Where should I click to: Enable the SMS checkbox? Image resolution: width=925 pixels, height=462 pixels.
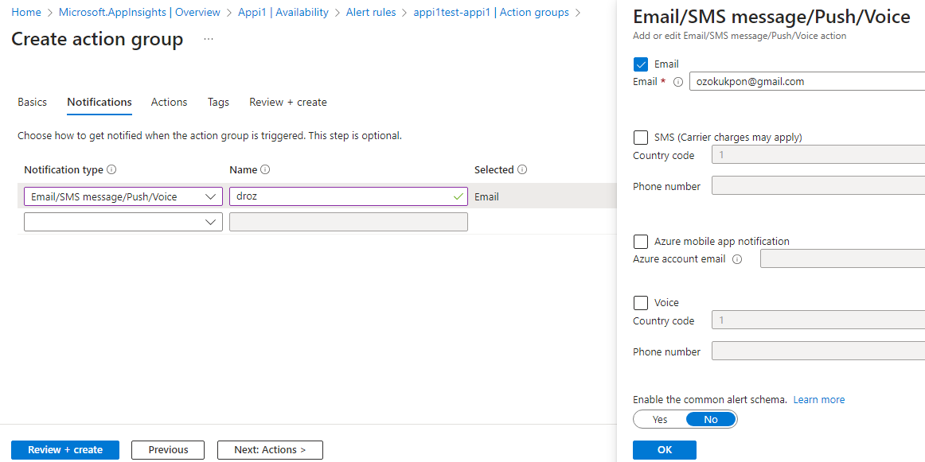641,137
